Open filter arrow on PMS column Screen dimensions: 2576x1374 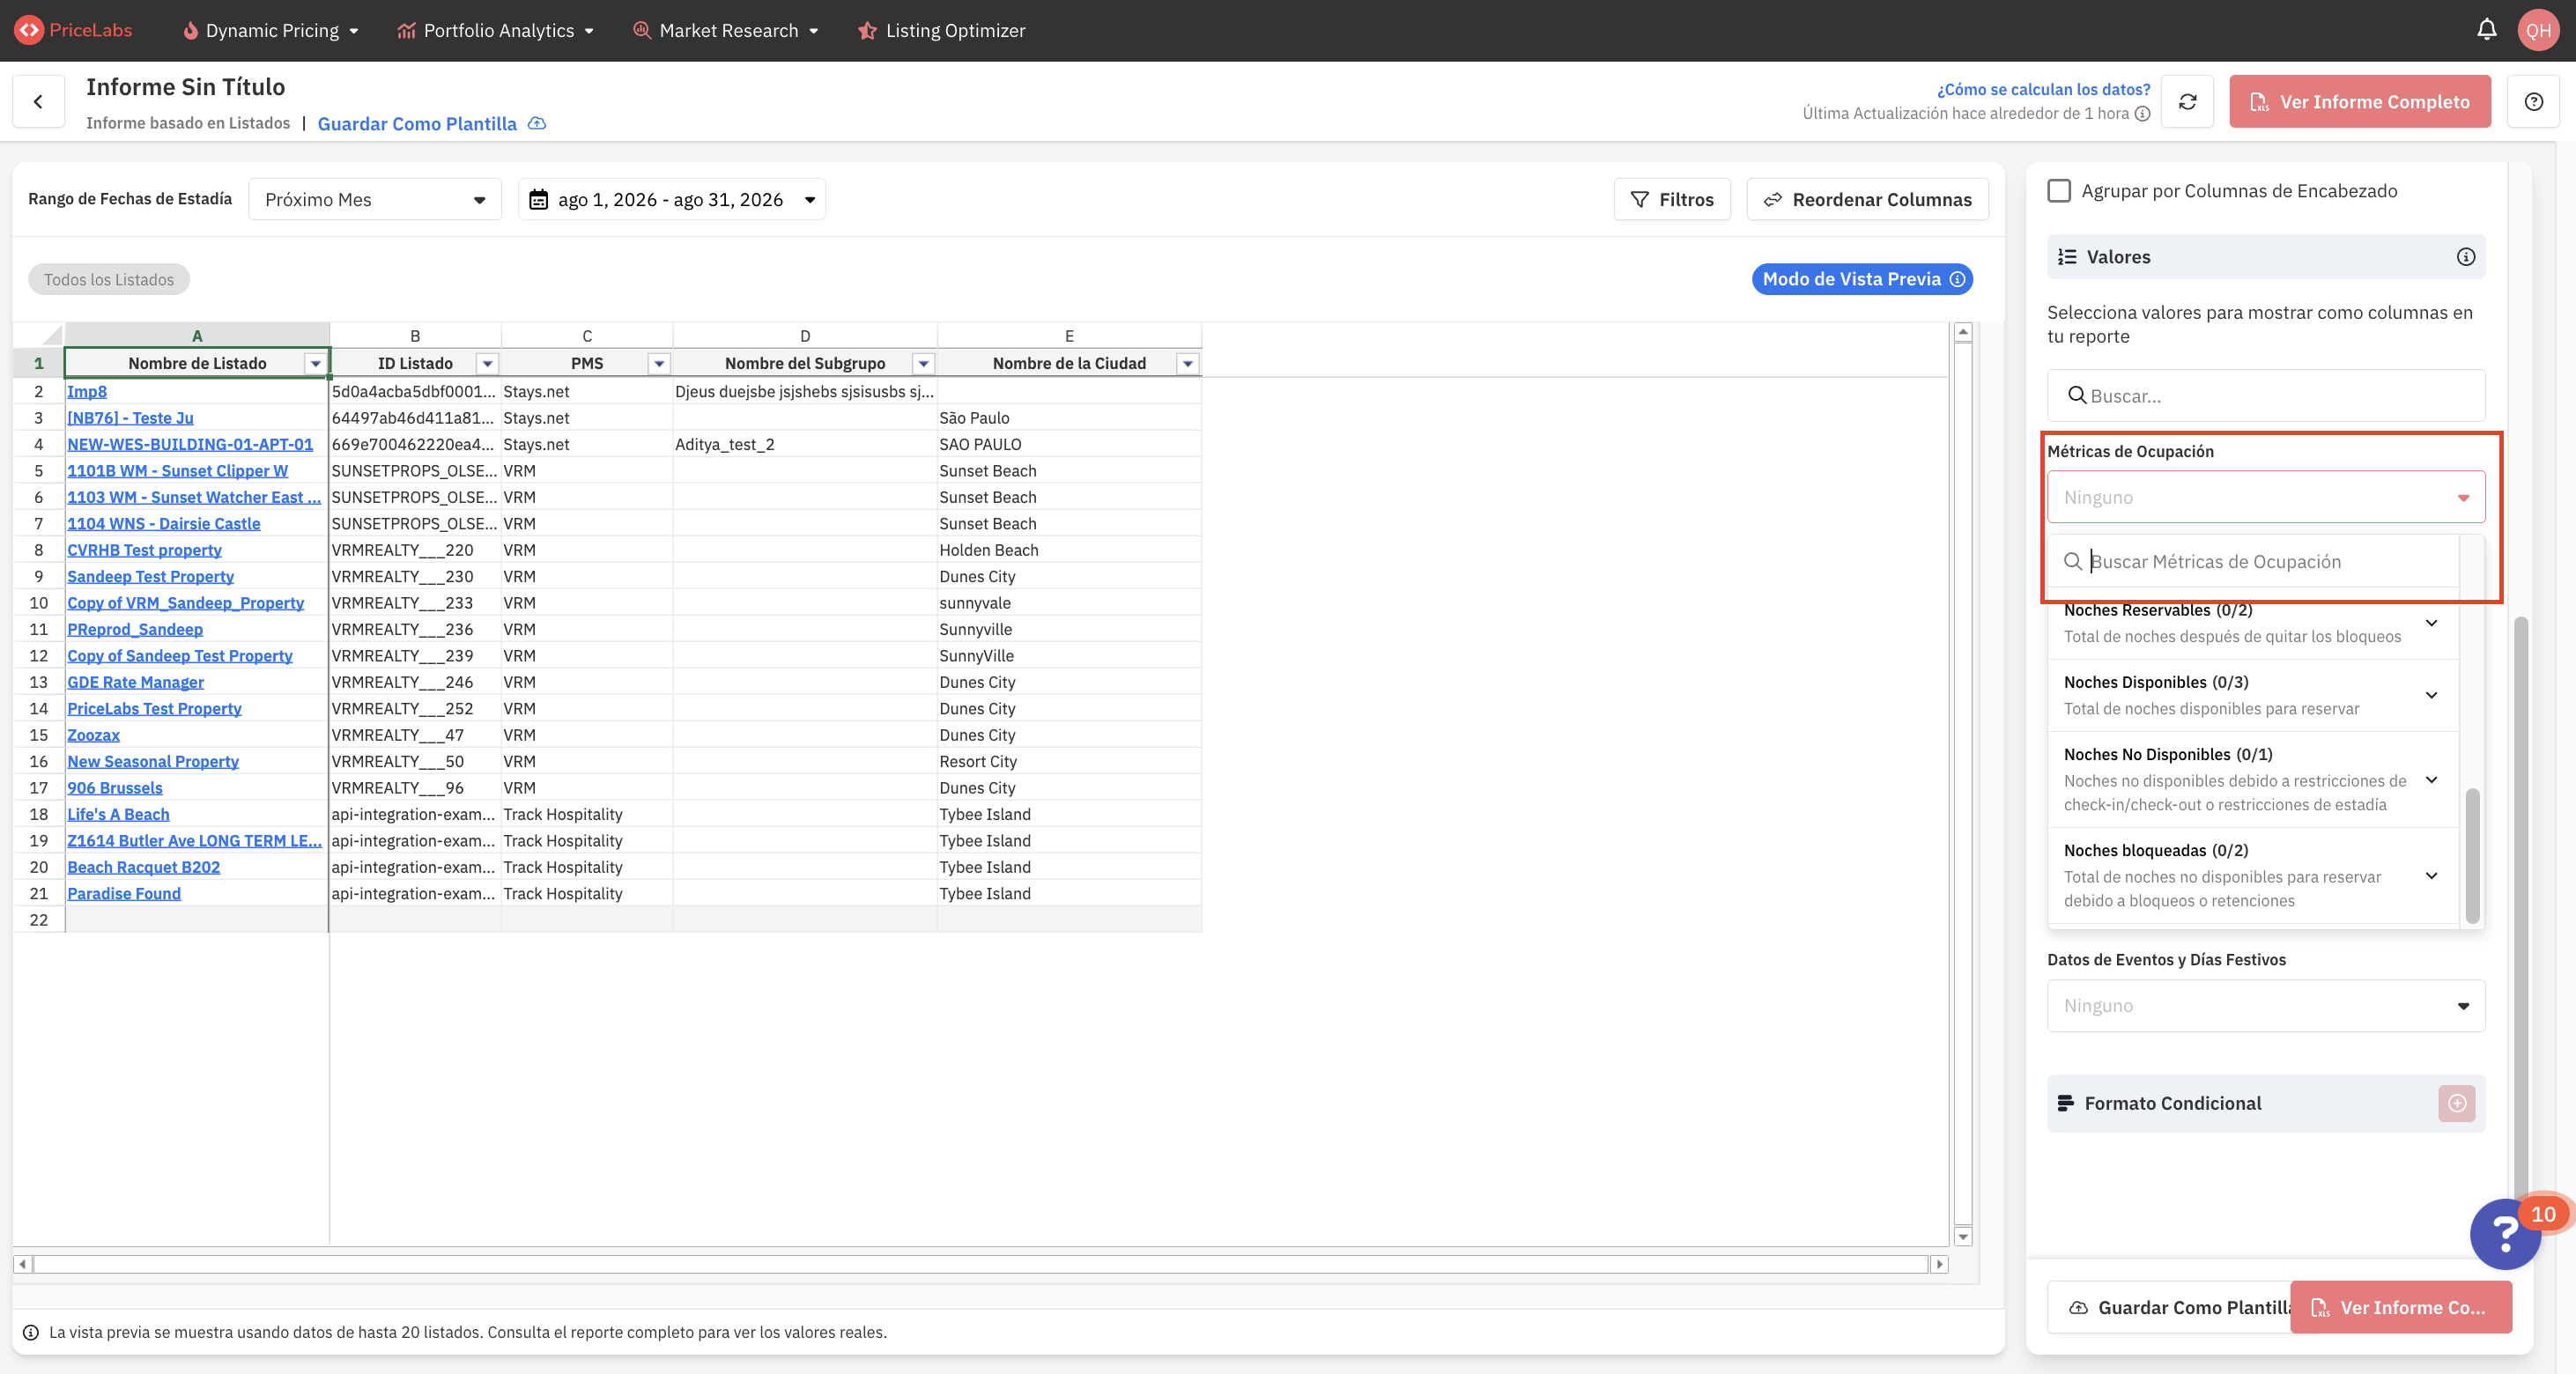coord(659,363)
